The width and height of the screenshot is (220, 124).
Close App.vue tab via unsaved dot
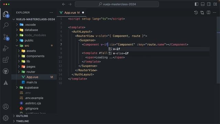83,12
